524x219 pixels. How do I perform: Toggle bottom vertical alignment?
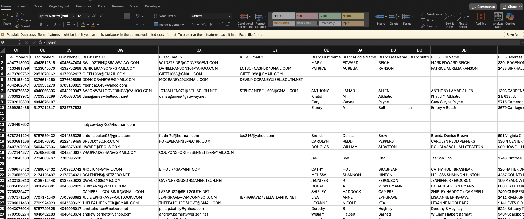[127, 16]
